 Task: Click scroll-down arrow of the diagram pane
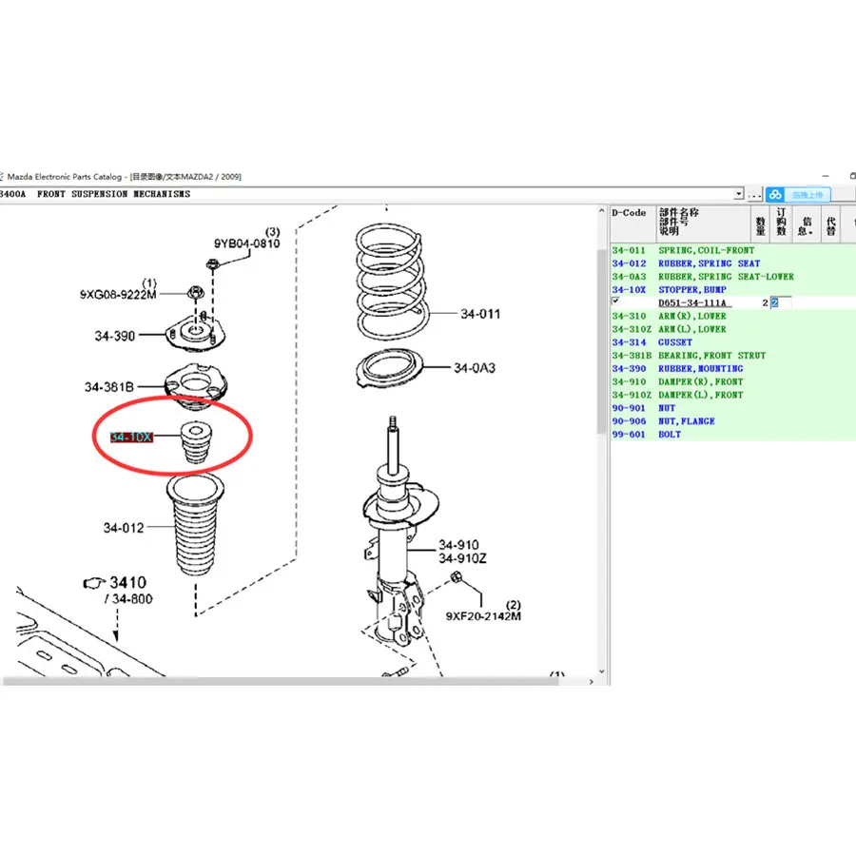click(602, 671)
